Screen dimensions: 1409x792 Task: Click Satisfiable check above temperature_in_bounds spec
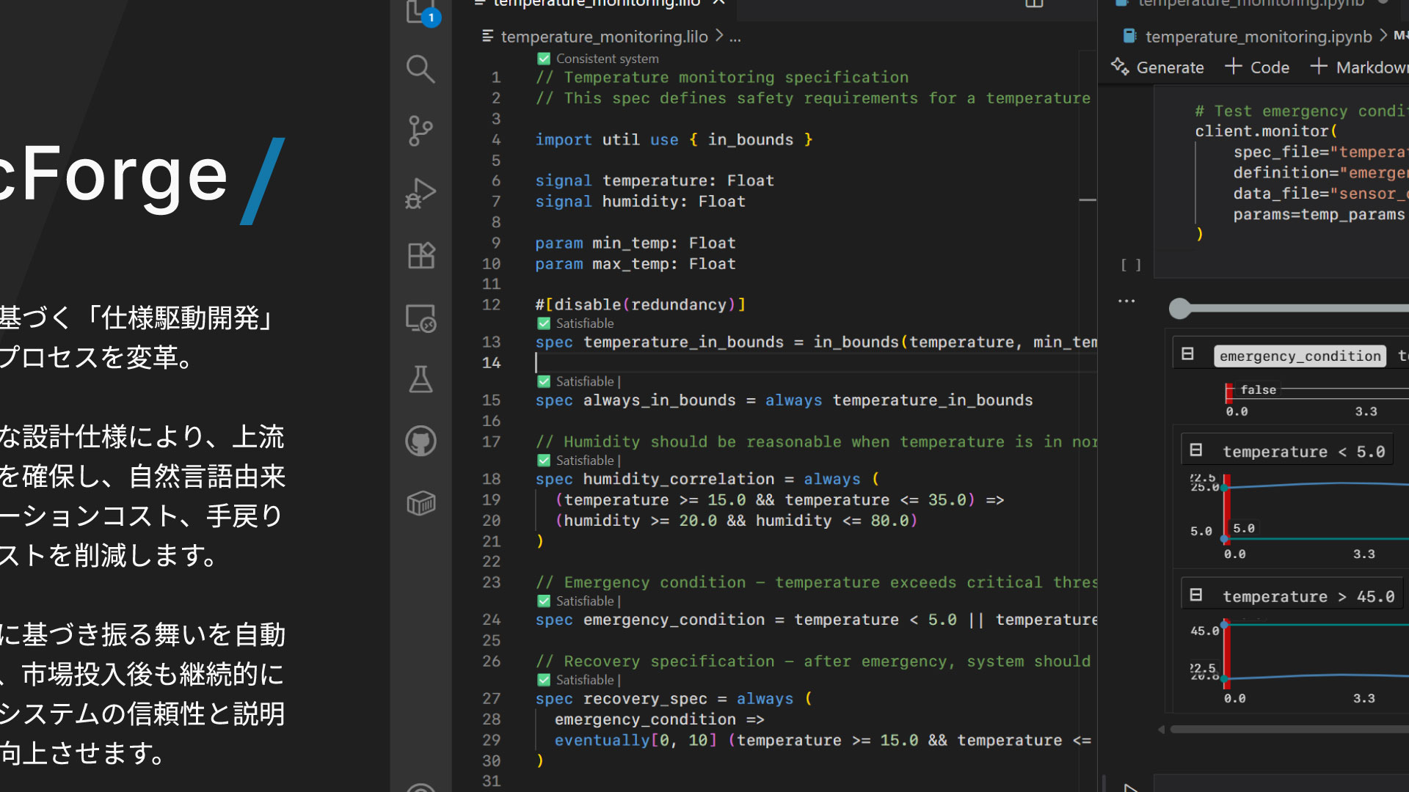(x=544, y=323)
